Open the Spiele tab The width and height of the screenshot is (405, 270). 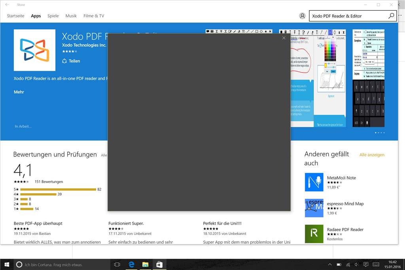point(53,16)
